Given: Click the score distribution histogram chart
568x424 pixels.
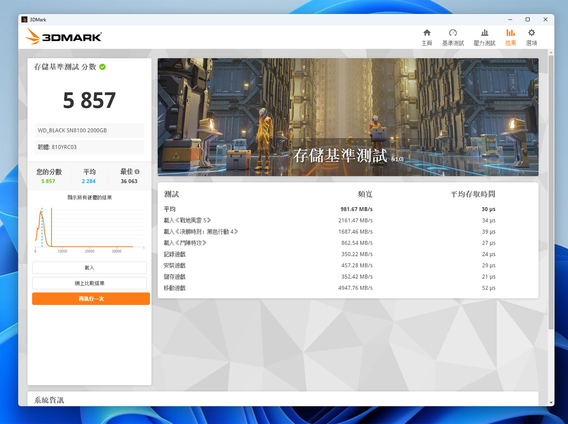Looking at the screenshot, I should 89,228.
